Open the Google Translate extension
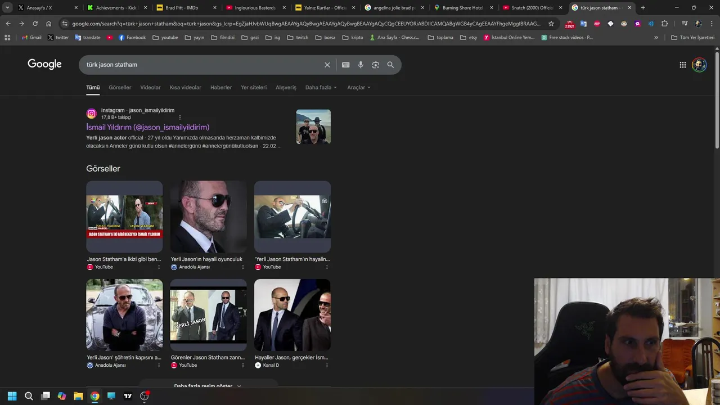 point(583,24)
